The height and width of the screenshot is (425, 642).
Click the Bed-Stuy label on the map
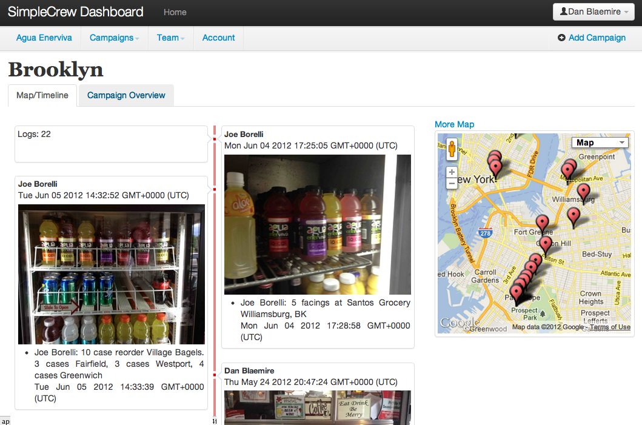[x=597, y=254]
